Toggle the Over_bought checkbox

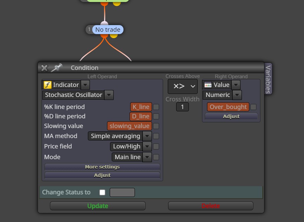(253, 107)
